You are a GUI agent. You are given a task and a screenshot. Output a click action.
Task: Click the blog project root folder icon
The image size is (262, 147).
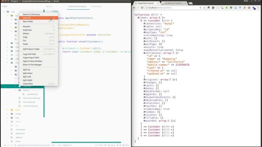pyautogui.click(x=8, y=12)
